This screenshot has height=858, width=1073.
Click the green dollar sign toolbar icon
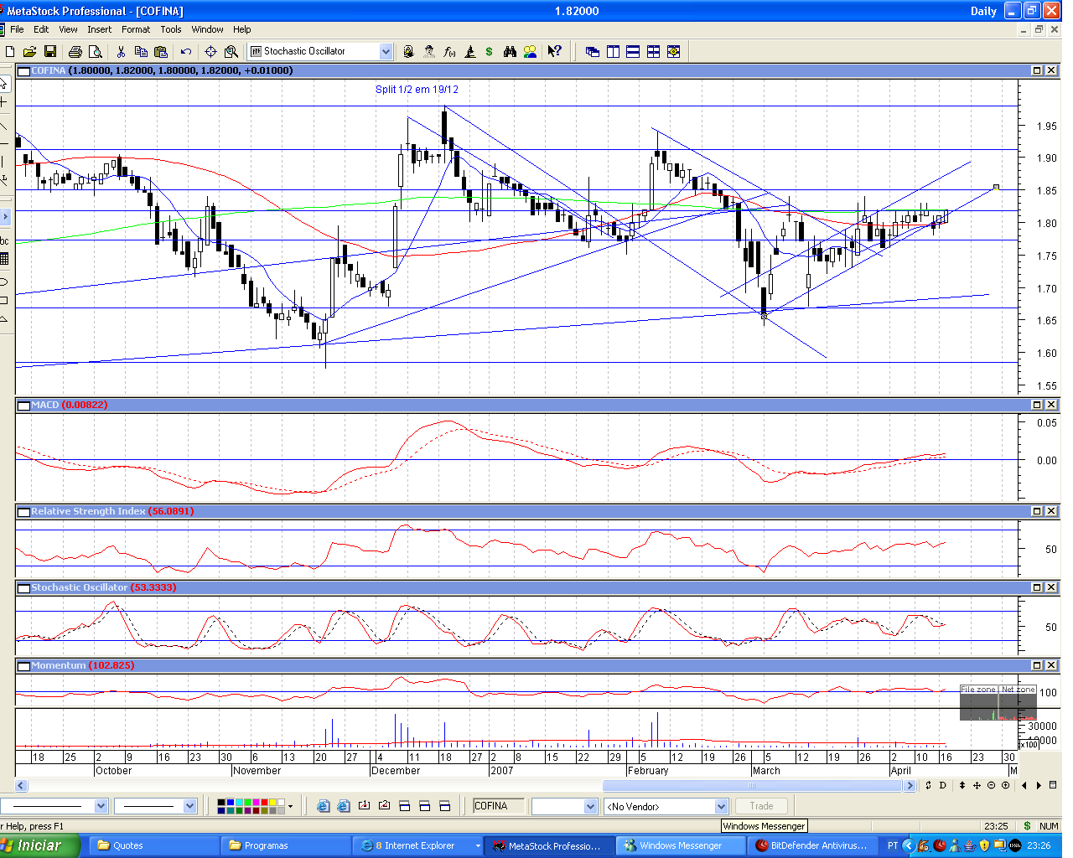click(489, 52)
